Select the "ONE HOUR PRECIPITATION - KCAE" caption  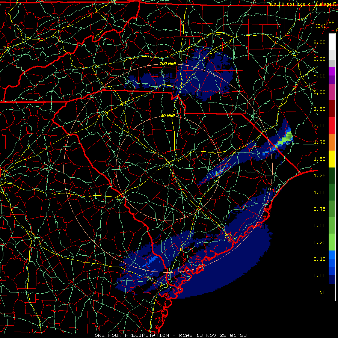[143, 335]
